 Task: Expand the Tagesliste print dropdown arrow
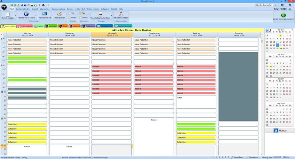[111, 16]
